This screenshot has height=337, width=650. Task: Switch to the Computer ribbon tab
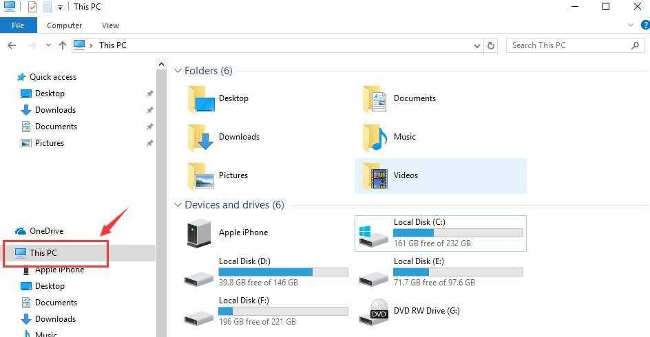65,25
